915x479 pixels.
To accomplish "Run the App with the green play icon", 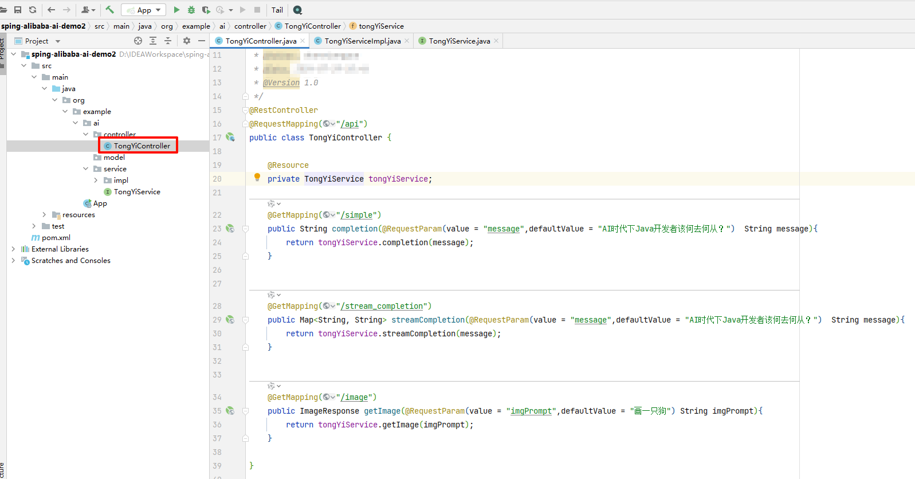I will coord(176,10).
